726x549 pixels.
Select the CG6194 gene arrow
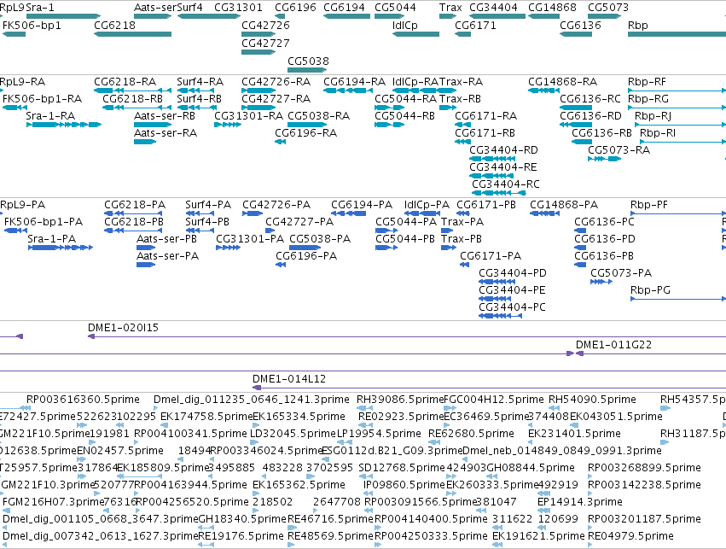point(347,16)
